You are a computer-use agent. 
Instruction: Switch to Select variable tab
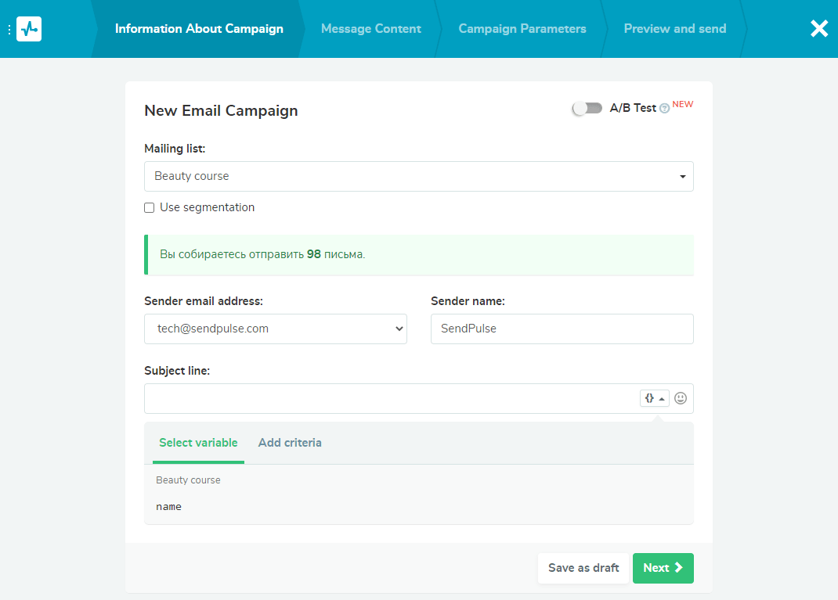(198, 443)
